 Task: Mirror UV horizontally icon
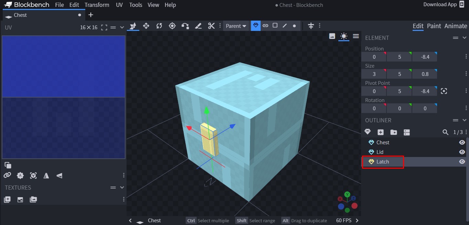coord(46,176)
